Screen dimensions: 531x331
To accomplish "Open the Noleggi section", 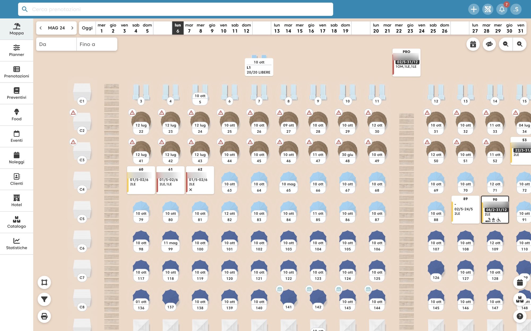I will coord(16,158).
